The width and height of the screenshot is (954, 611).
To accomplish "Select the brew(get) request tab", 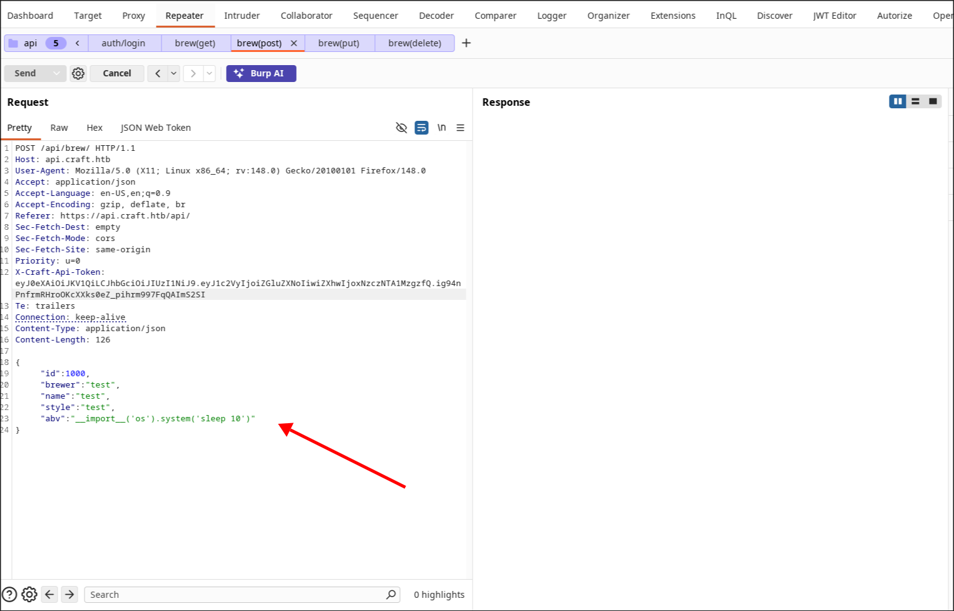I will [195, 43].
